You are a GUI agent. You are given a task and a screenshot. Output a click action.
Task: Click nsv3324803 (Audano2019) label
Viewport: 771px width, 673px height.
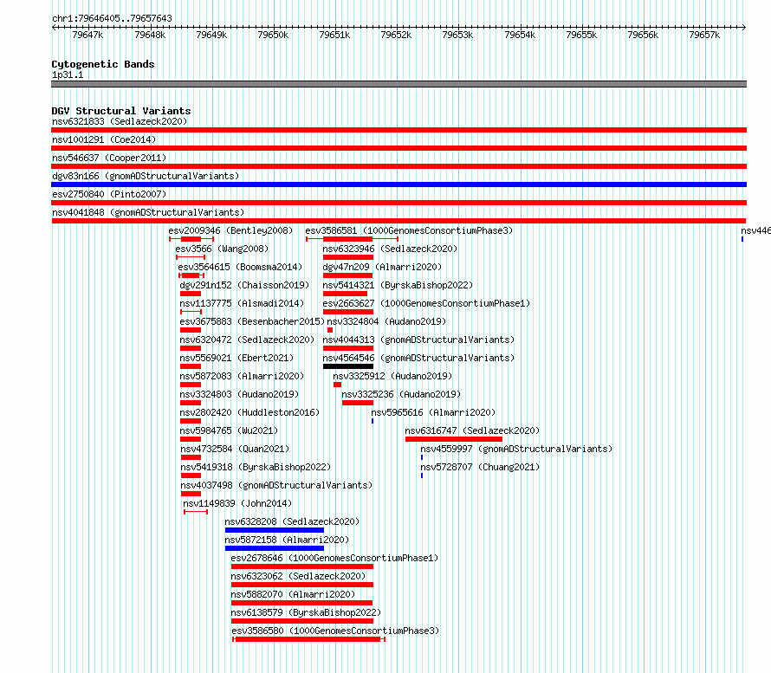[239, 394]
